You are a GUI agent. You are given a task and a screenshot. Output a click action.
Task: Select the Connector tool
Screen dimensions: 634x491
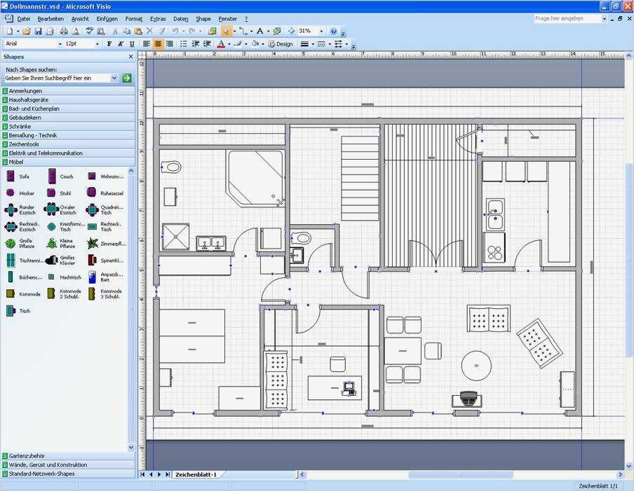pos(243,31)
